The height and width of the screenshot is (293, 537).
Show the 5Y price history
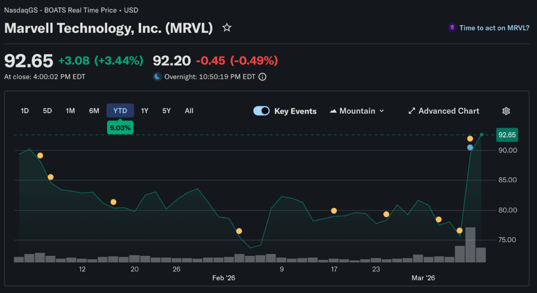tap(166, 111)
